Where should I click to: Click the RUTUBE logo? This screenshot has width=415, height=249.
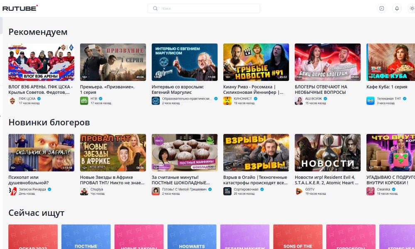pos(20,8)
